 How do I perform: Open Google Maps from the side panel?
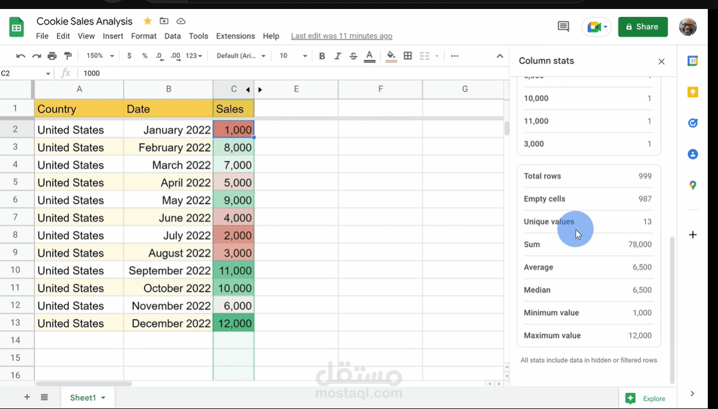point(692,185)
